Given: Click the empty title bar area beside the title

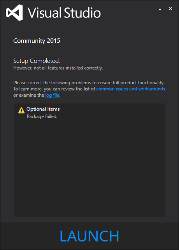Looking at the screenshot, I should (129, 12).
